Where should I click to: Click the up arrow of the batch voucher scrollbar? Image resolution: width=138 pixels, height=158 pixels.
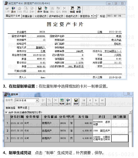click(130, 112)
